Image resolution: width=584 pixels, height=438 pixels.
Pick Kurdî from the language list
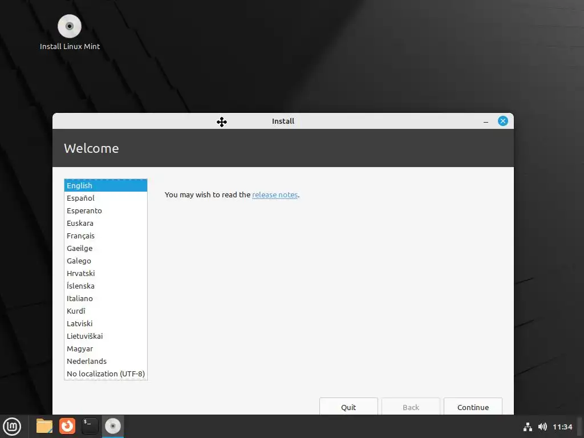pyautogui.click(x=106, y=311)
